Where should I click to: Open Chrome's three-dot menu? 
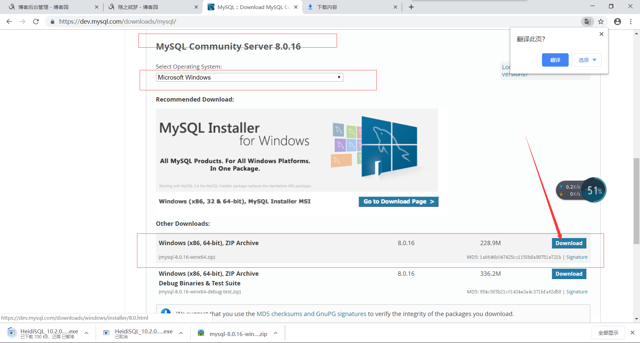click(631, 22)
